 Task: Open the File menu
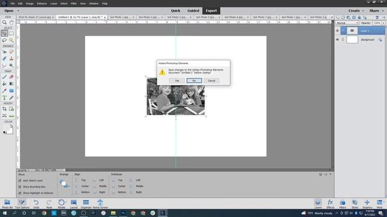(12, 4)
